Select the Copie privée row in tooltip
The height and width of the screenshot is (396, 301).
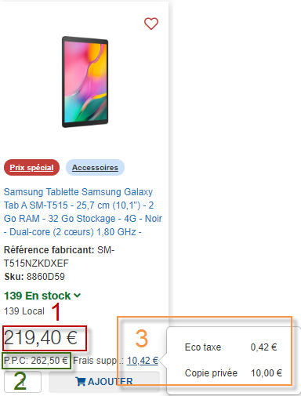234,372
